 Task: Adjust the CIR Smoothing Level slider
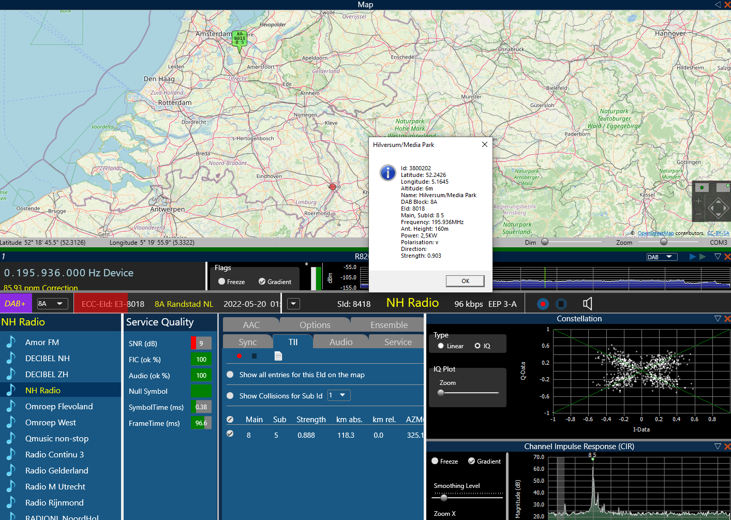[444, 498]
